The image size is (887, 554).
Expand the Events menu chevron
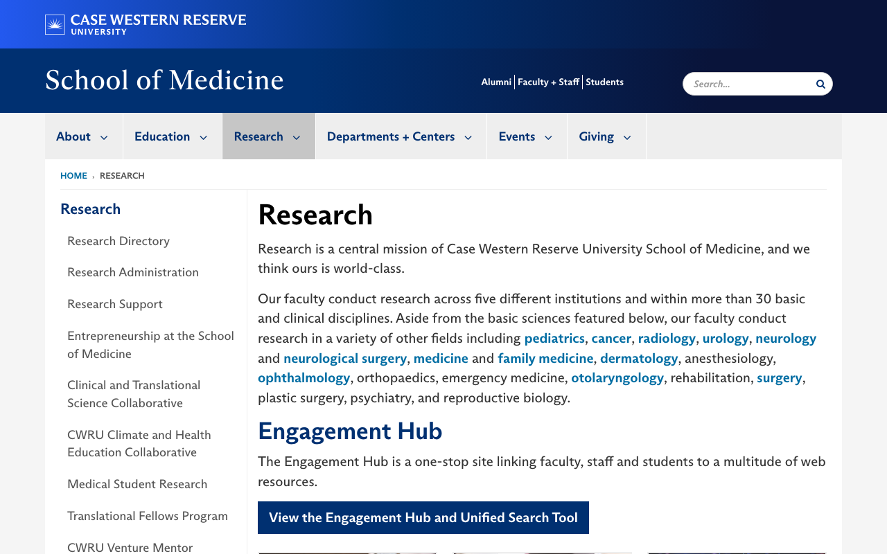pyautogui.click(x=548, y=137)
